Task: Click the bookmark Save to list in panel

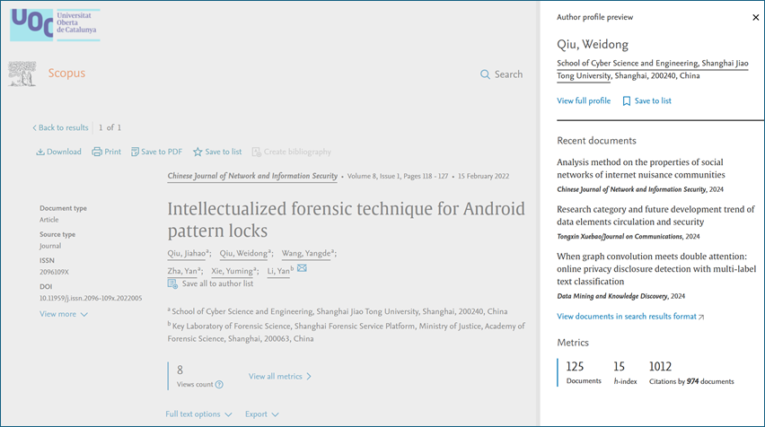Action: (x=627, y=101)
